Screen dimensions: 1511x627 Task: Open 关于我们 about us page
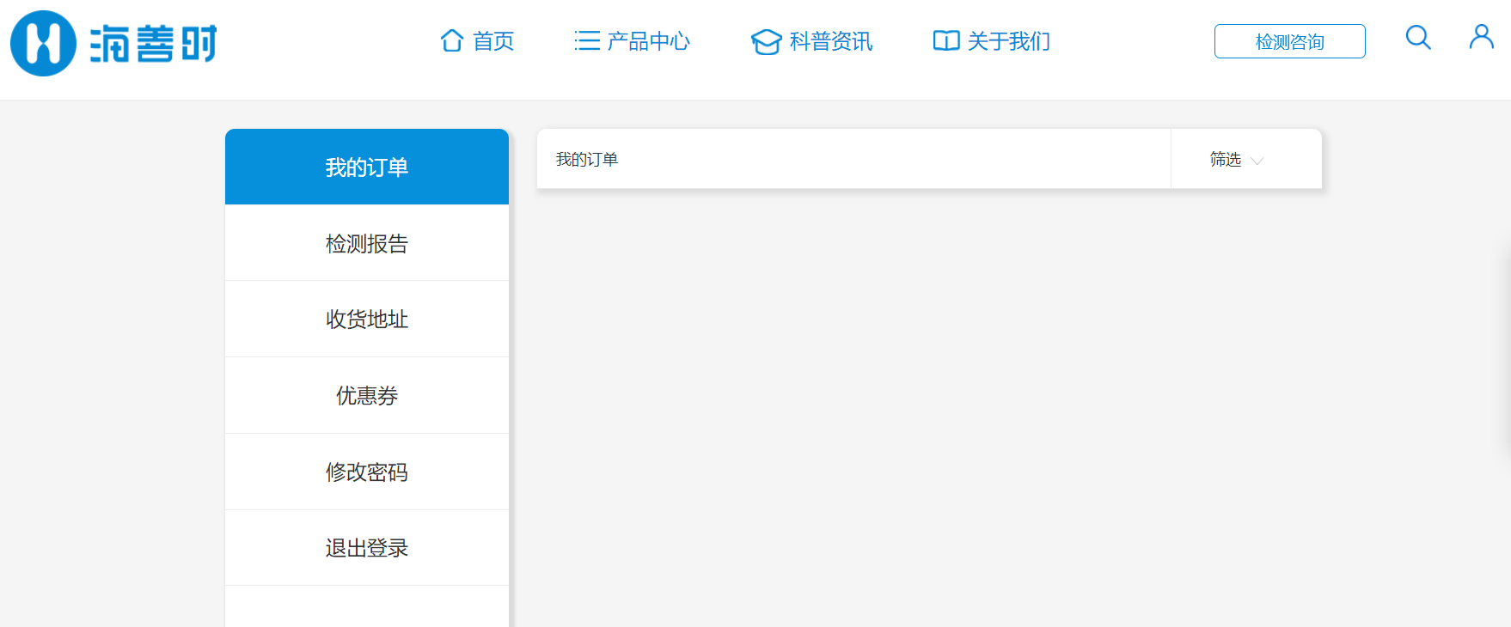(x=1009, y=41)
